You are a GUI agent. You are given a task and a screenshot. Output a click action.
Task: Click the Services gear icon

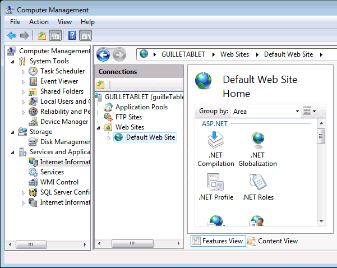33,172
